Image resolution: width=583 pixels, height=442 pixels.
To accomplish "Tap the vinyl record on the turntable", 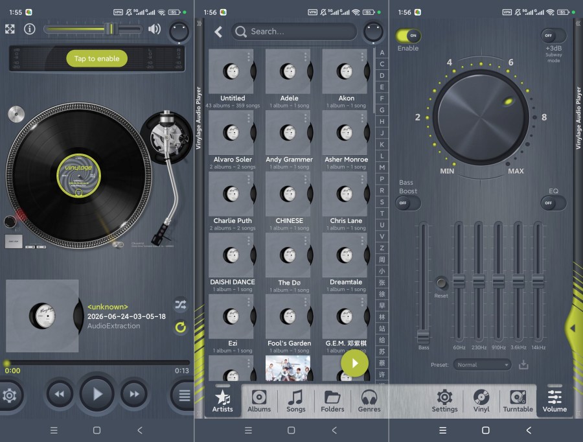I will pyautogui.click(x=78, y=175).
